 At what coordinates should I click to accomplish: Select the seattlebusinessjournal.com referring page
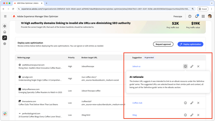point(33,65)
